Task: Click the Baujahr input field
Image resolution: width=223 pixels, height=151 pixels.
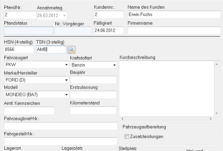Action: click(x=93, y=80)
